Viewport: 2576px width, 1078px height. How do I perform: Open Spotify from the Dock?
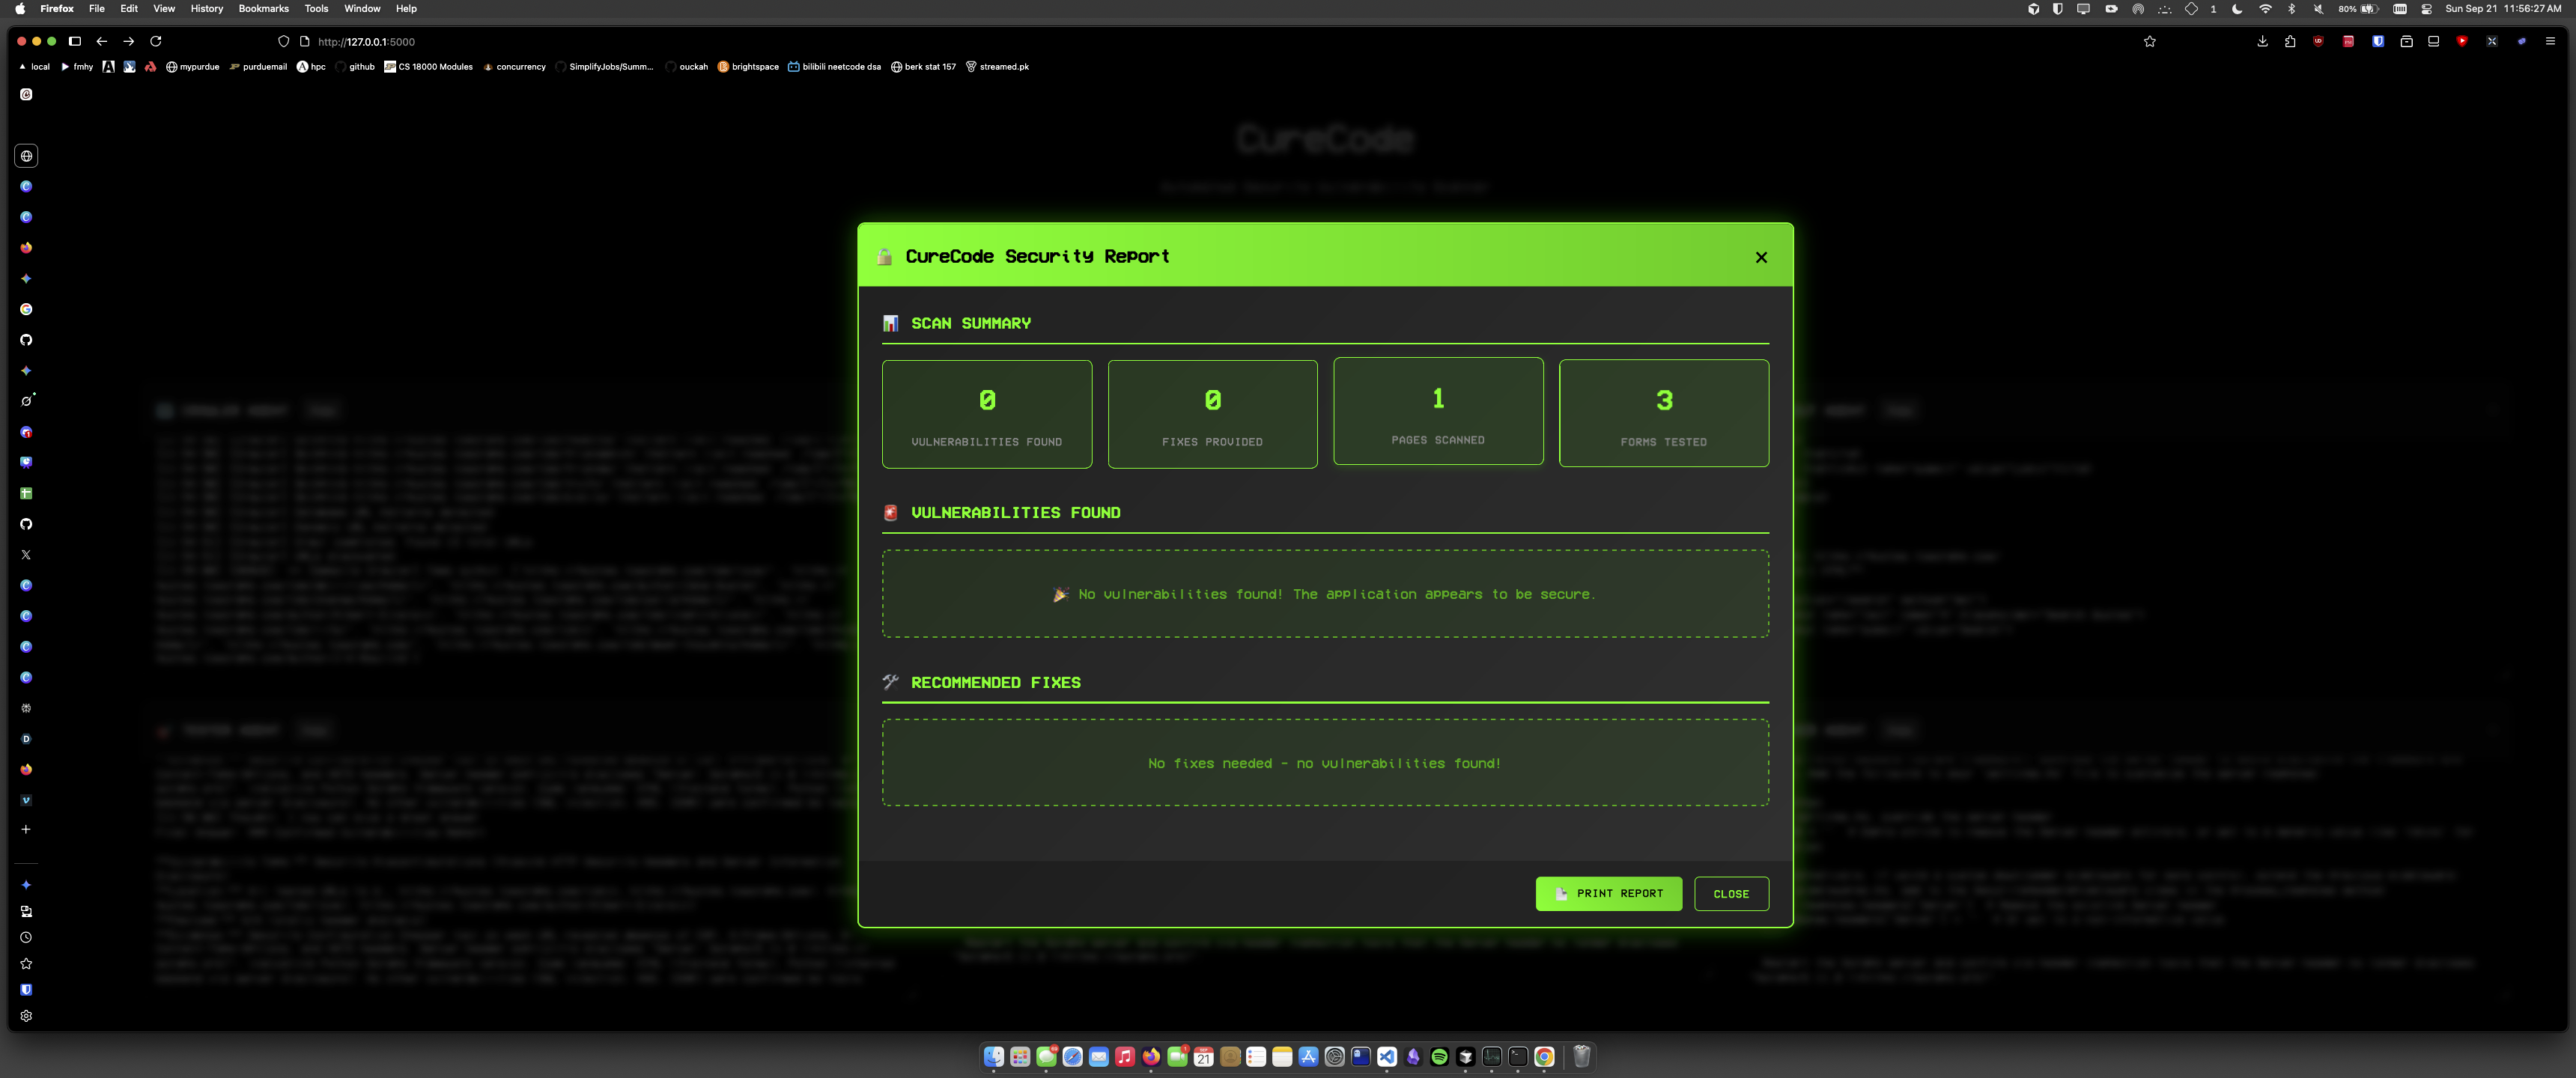point(1439,1057)
